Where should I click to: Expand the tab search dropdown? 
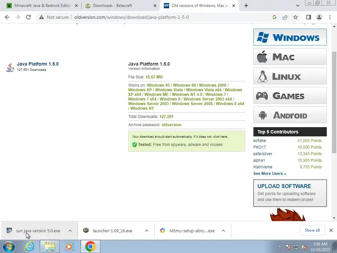tap(298, 6)
